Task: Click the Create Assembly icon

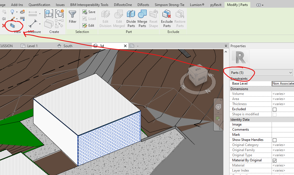Action: pyautogui.click(x=49, y=14)
